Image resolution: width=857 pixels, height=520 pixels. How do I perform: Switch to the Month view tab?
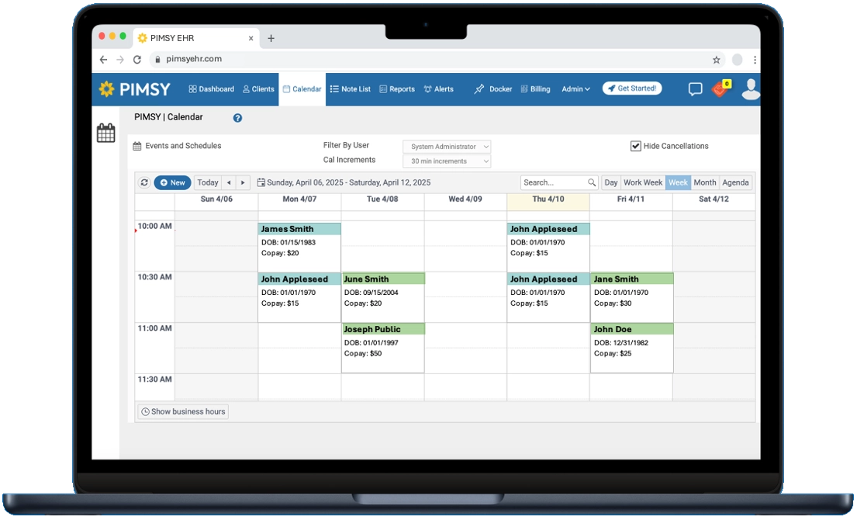tap(705, 182)
